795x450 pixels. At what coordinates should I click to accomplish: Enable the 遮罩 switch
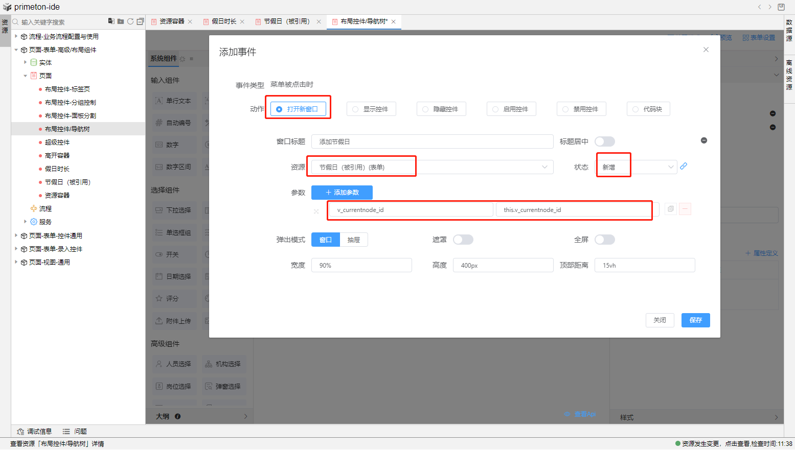pyautogui.click(x=463, y=240)
